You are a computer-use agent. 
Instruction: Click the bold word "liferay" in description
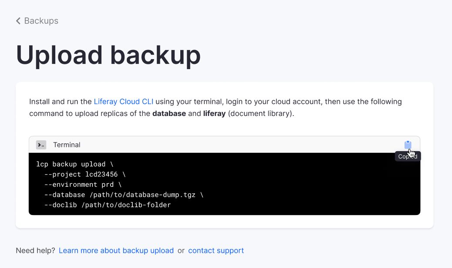coord(214,114)
